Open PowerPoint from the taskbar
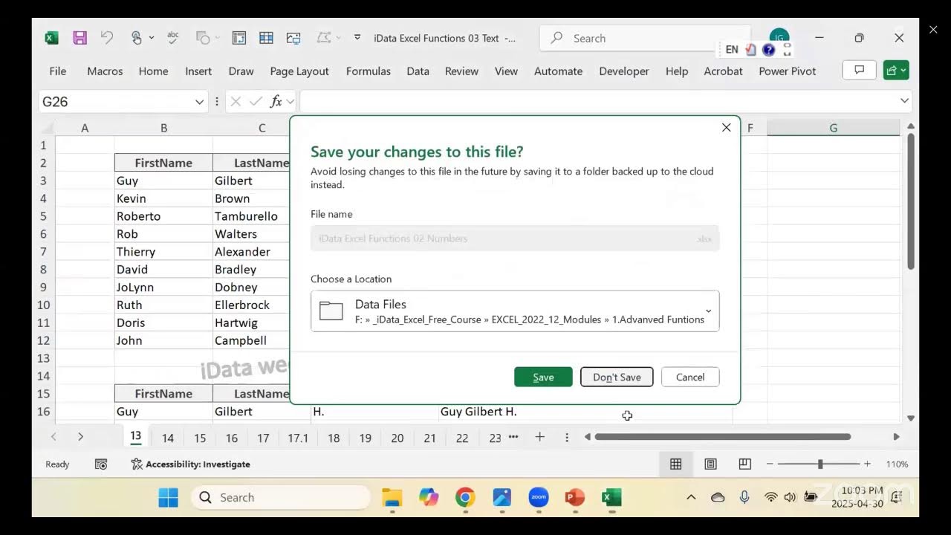This screenshot has width=951, height=535. tap(574, 497)
